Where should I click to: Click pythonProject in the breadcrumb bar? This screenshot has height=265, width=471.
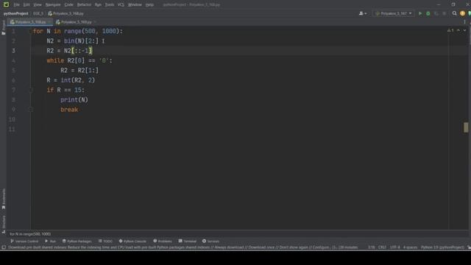tap(16, 13)
